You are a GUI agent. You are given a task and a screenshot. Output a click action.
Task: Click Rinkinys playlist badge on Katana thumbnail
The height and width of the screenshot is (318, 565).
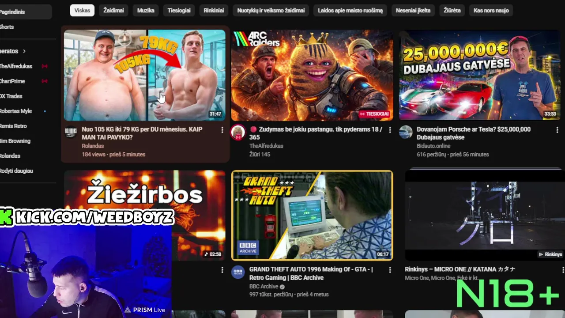(550, 254)
